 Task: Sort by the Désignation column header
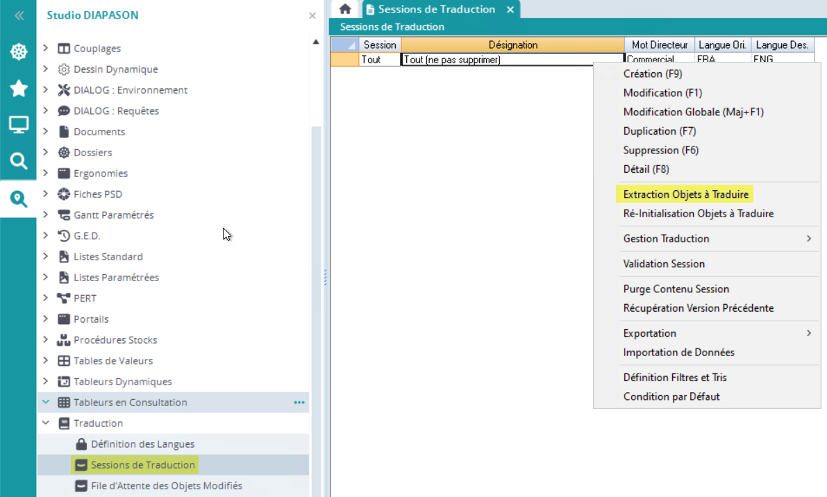(x=512, y=45)
